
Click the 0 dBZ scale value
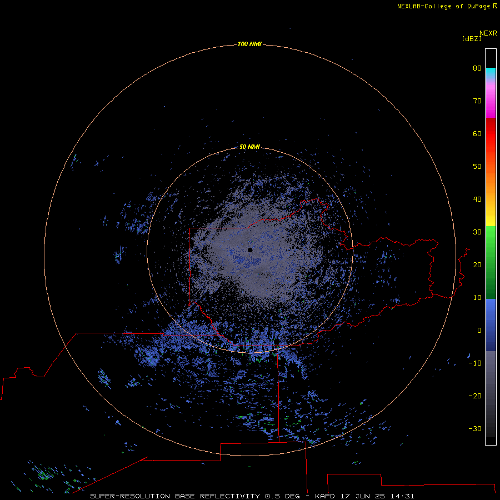(479, 331)
